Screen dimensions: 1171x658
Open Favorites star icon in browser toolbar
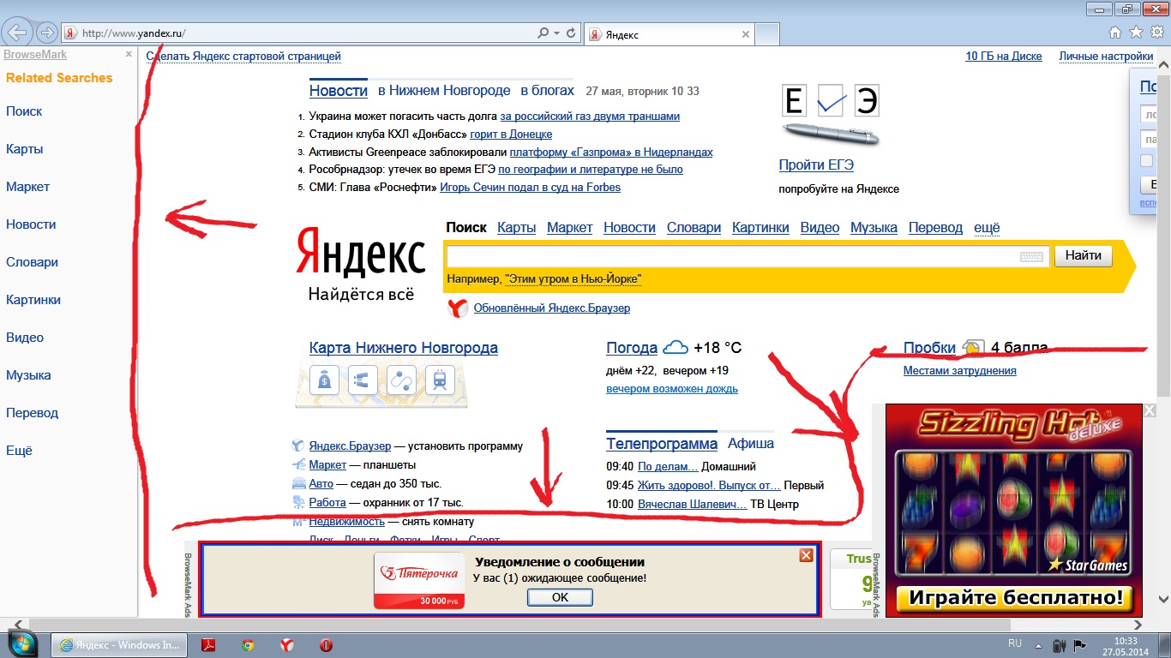pos(1136,33)
